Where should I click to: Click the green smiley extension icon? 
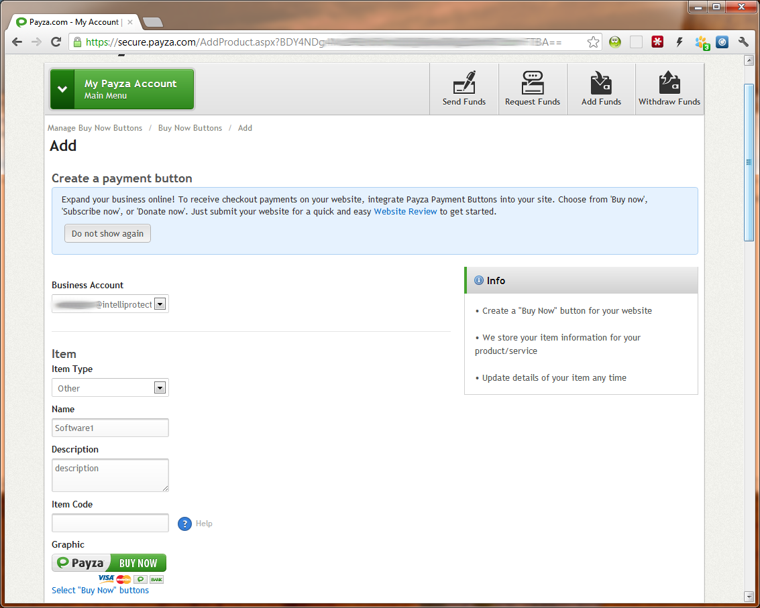[615, 42]
